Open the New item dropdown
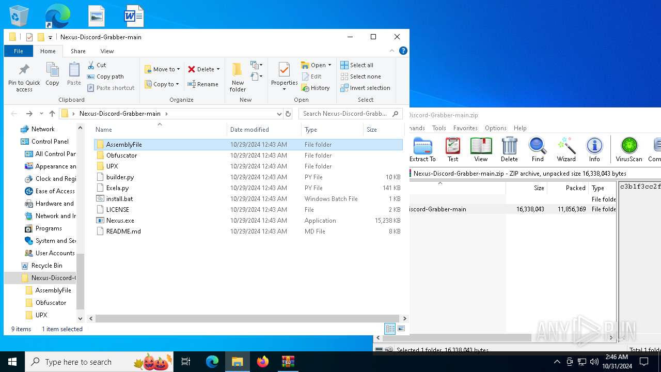661x372 pixels. coord(257,65)
